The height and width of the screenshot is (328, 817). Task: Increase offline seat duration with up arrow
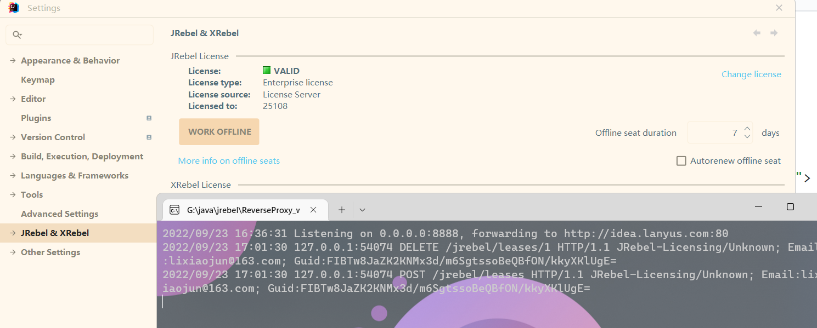click(747, 129)
